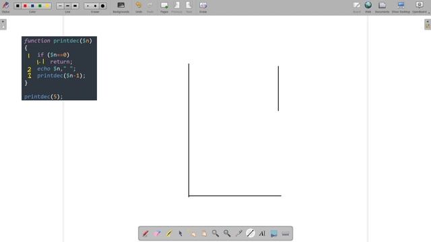Click the long vertical line drawn on canvas

point(189,130)
